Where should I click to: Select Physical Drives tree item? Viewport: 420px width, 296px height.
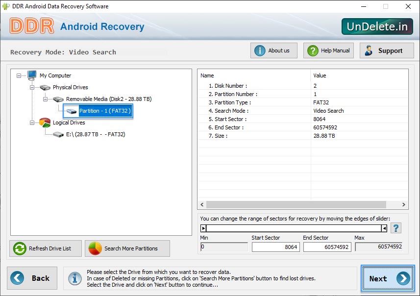70,87
